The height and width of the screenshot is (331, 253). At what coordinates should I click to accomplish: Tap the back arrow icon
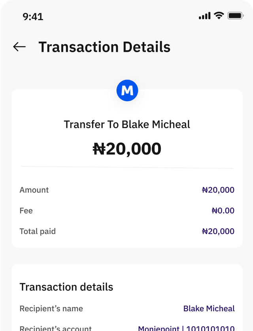click(x=19, y=47)
